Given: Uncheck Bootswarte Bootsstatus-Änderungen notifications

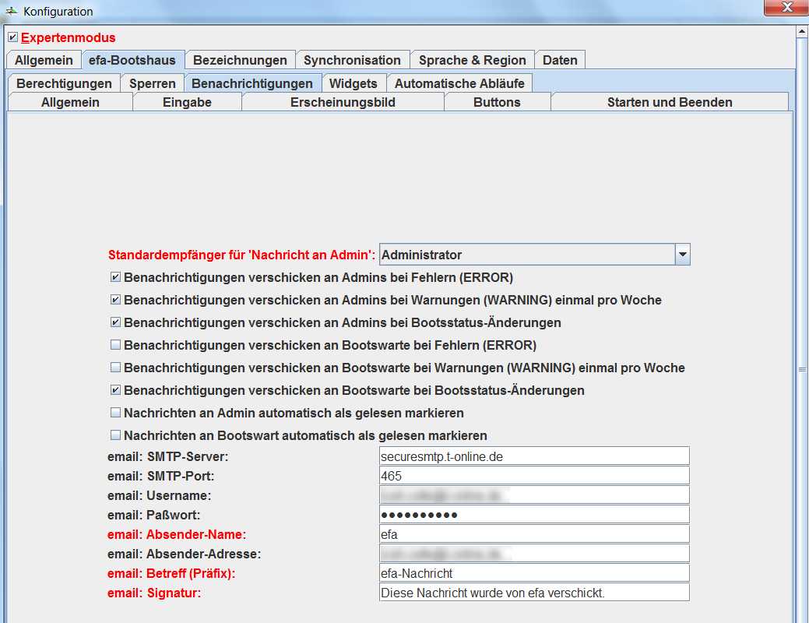Looking at the screenshot, I should (115, 390).
